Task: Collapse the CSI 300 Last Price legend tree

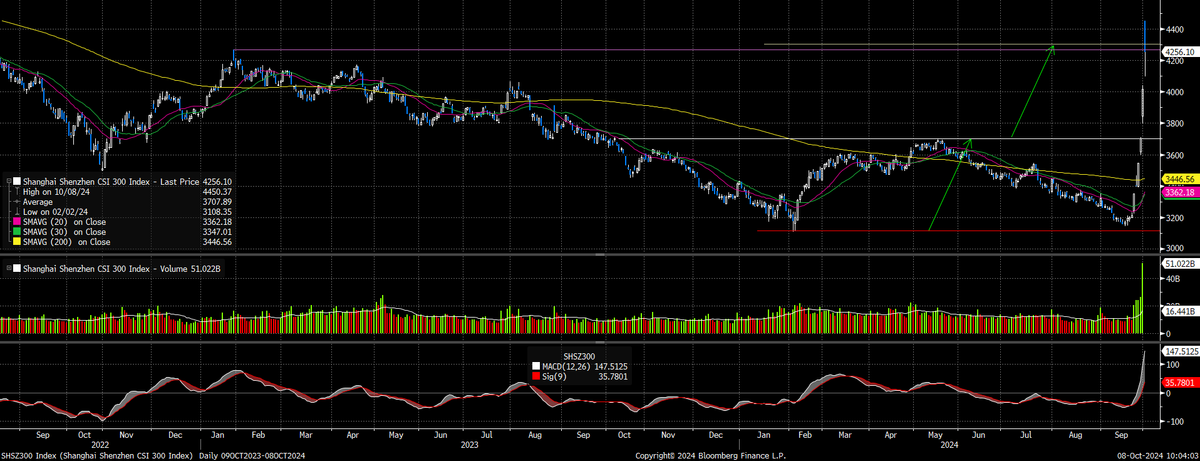Action: (x=9, y=182)
